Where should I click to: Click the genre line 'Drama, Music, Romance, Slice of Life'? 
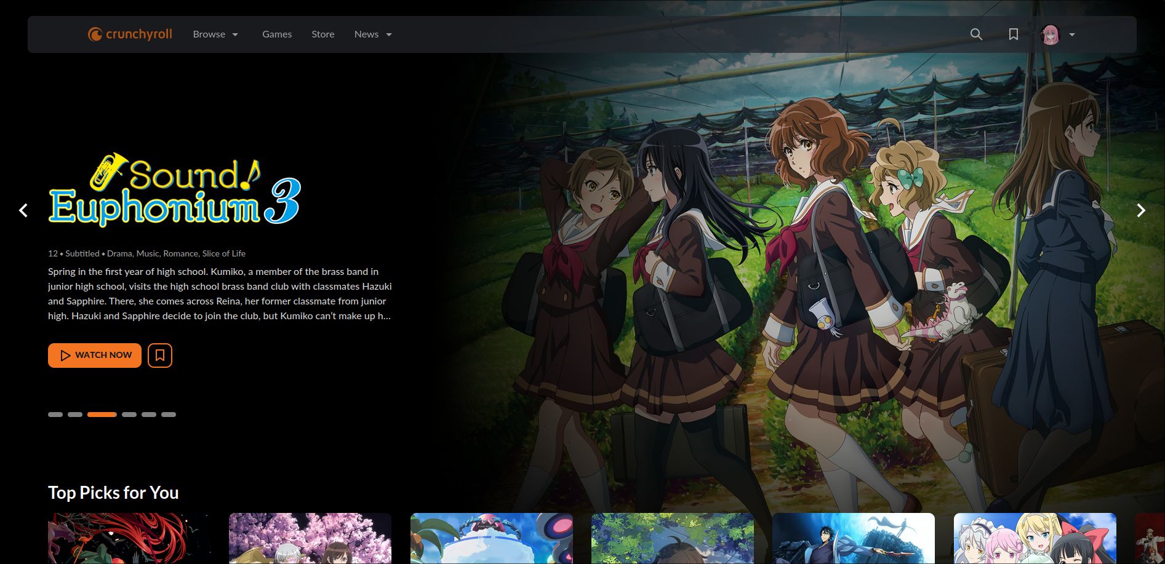coord(176,253)
